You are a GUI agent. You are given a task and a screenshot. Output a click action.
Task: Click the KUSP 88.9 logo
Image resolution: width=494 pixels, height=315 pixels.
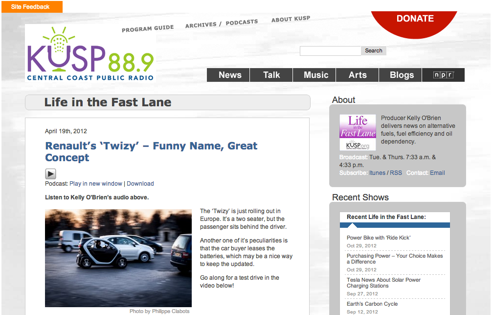coord(90,54)
